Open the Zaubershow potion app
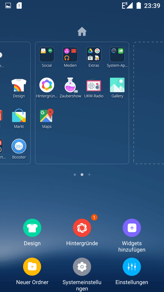 (x=70, y=85)
